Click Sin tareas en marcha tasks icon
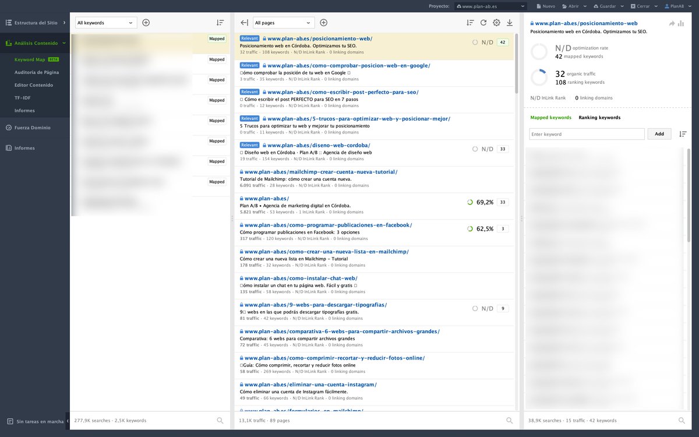The image size is (699, 437). pos(10,421)
